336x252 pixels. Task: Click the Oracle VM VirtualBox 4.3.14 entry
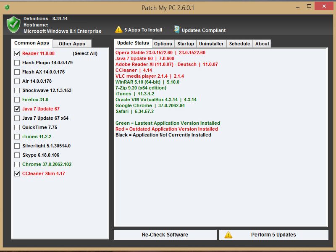pyautogui.click(x=156, y=100)
